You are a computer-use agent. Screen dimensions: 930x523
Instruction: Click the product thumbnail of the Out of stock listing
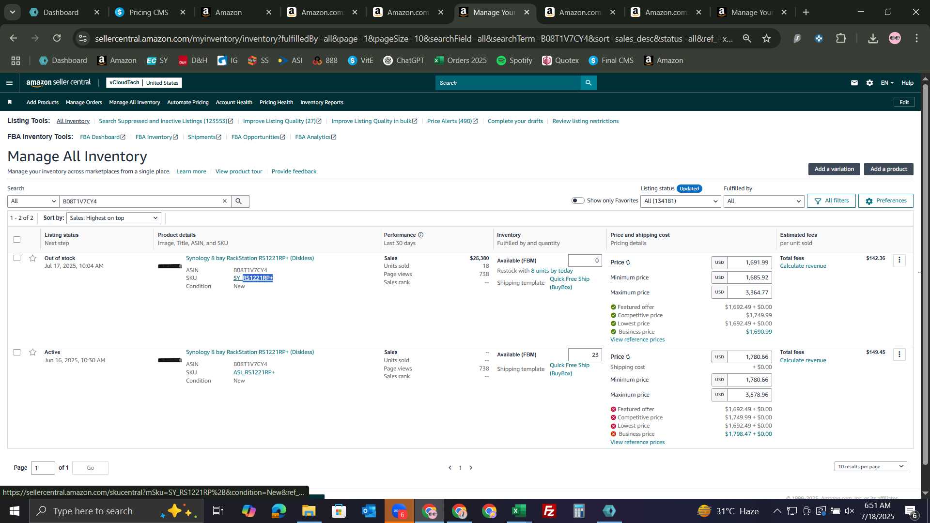pyautogui.click(x=170, y=266)
